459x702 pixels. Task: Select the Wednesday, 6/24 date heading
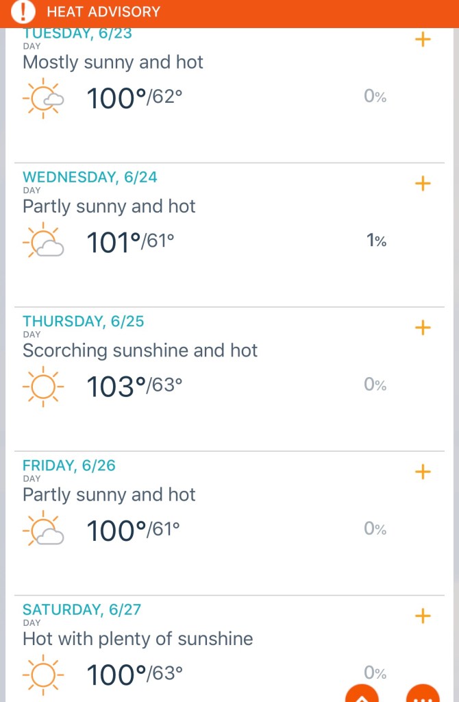pyautogui.click(x=90, y=178)
